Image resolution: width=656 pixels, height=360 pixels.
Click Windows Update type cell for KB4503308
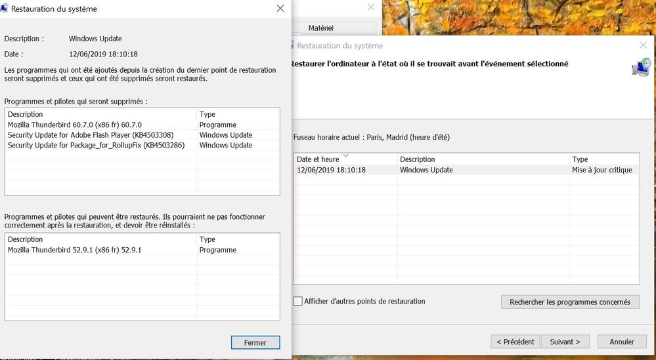pos(226,135)
